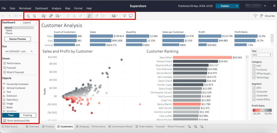Image resolution: width=277 pixels, height=133 pixels.
Task: Click the Redo arrow in toolbar
Action: coord(9,16)
